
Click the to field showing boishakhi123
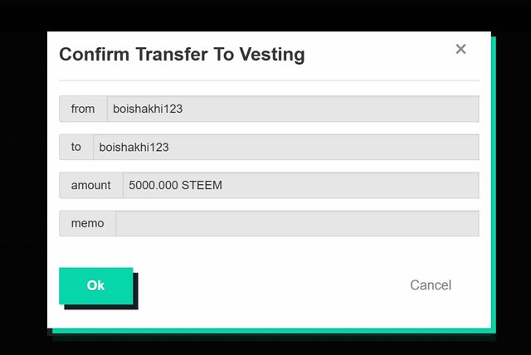coord(285,147)
